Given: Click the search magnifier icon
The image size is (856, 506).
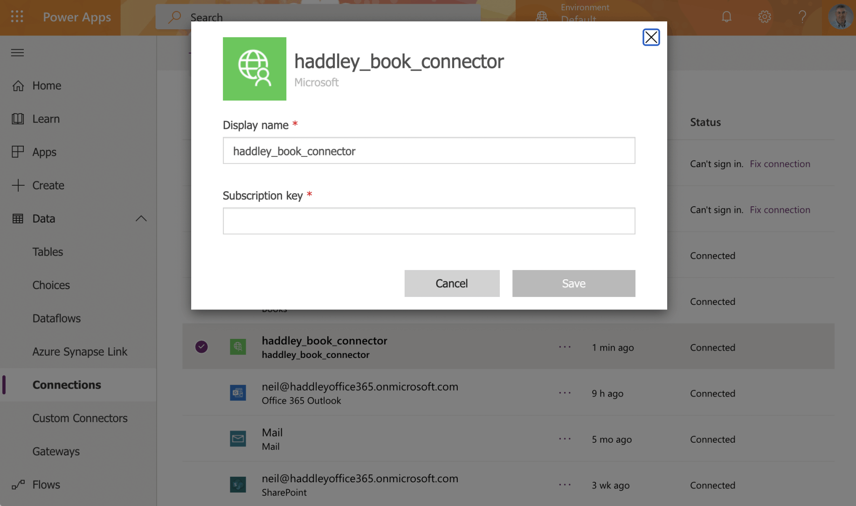Looking at the screenshot, I should 175,17.
